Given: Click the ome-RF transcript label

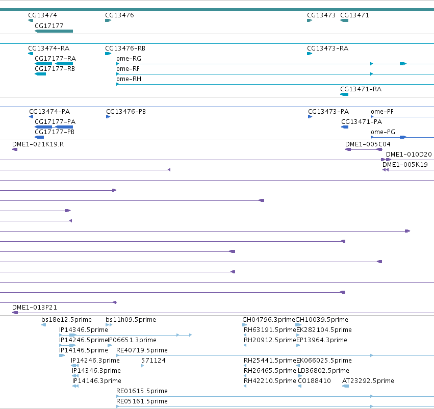Looking at the screenshot, I should click(128, 69).
